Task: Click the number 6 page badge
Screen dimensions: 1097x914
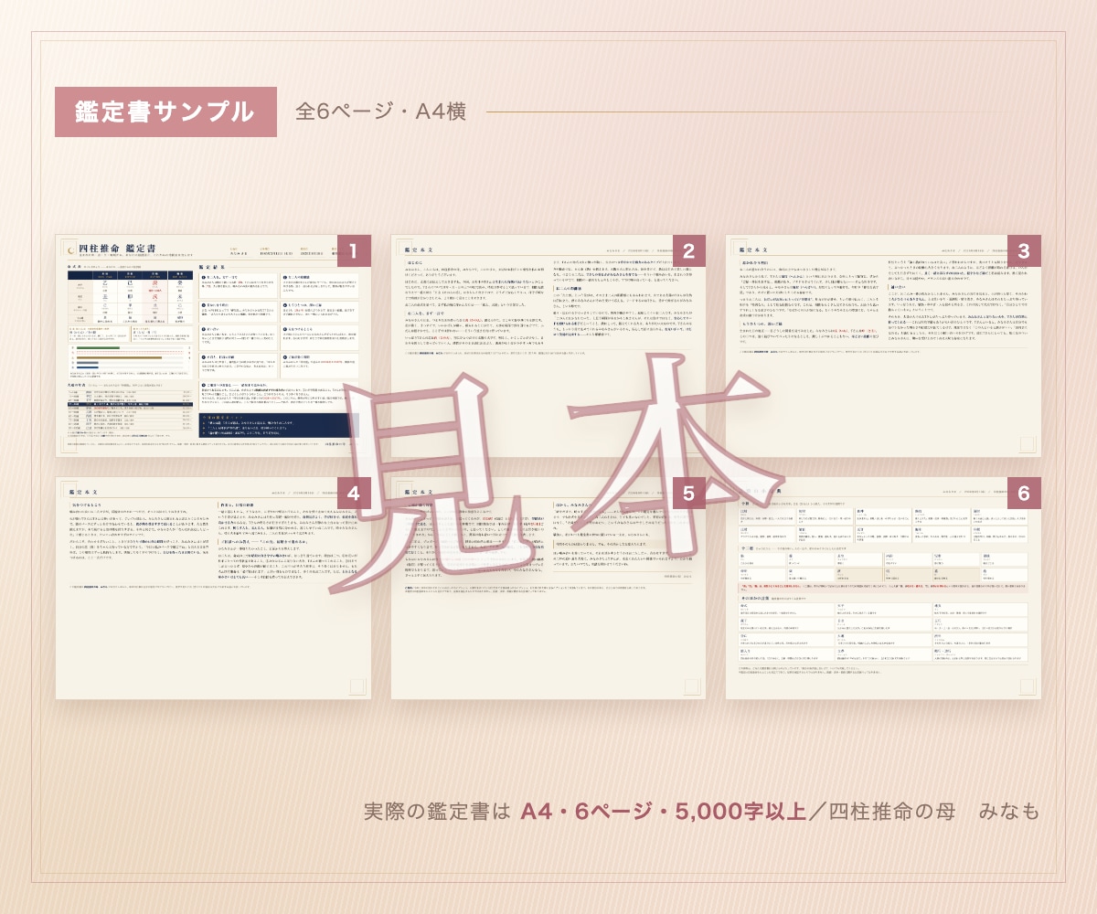Action: (1024, 494)
